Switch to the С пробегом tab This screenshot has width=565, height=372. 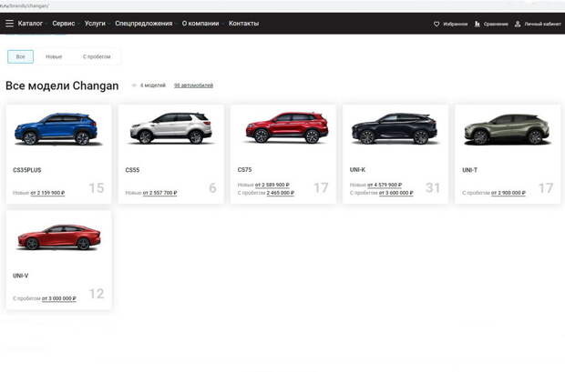tap(97, 56)
